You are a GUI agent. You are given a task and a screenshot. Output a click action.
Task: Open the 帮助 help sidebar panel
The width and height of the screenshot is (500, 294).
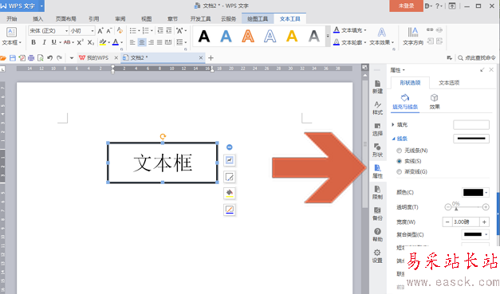pos(377,235)
